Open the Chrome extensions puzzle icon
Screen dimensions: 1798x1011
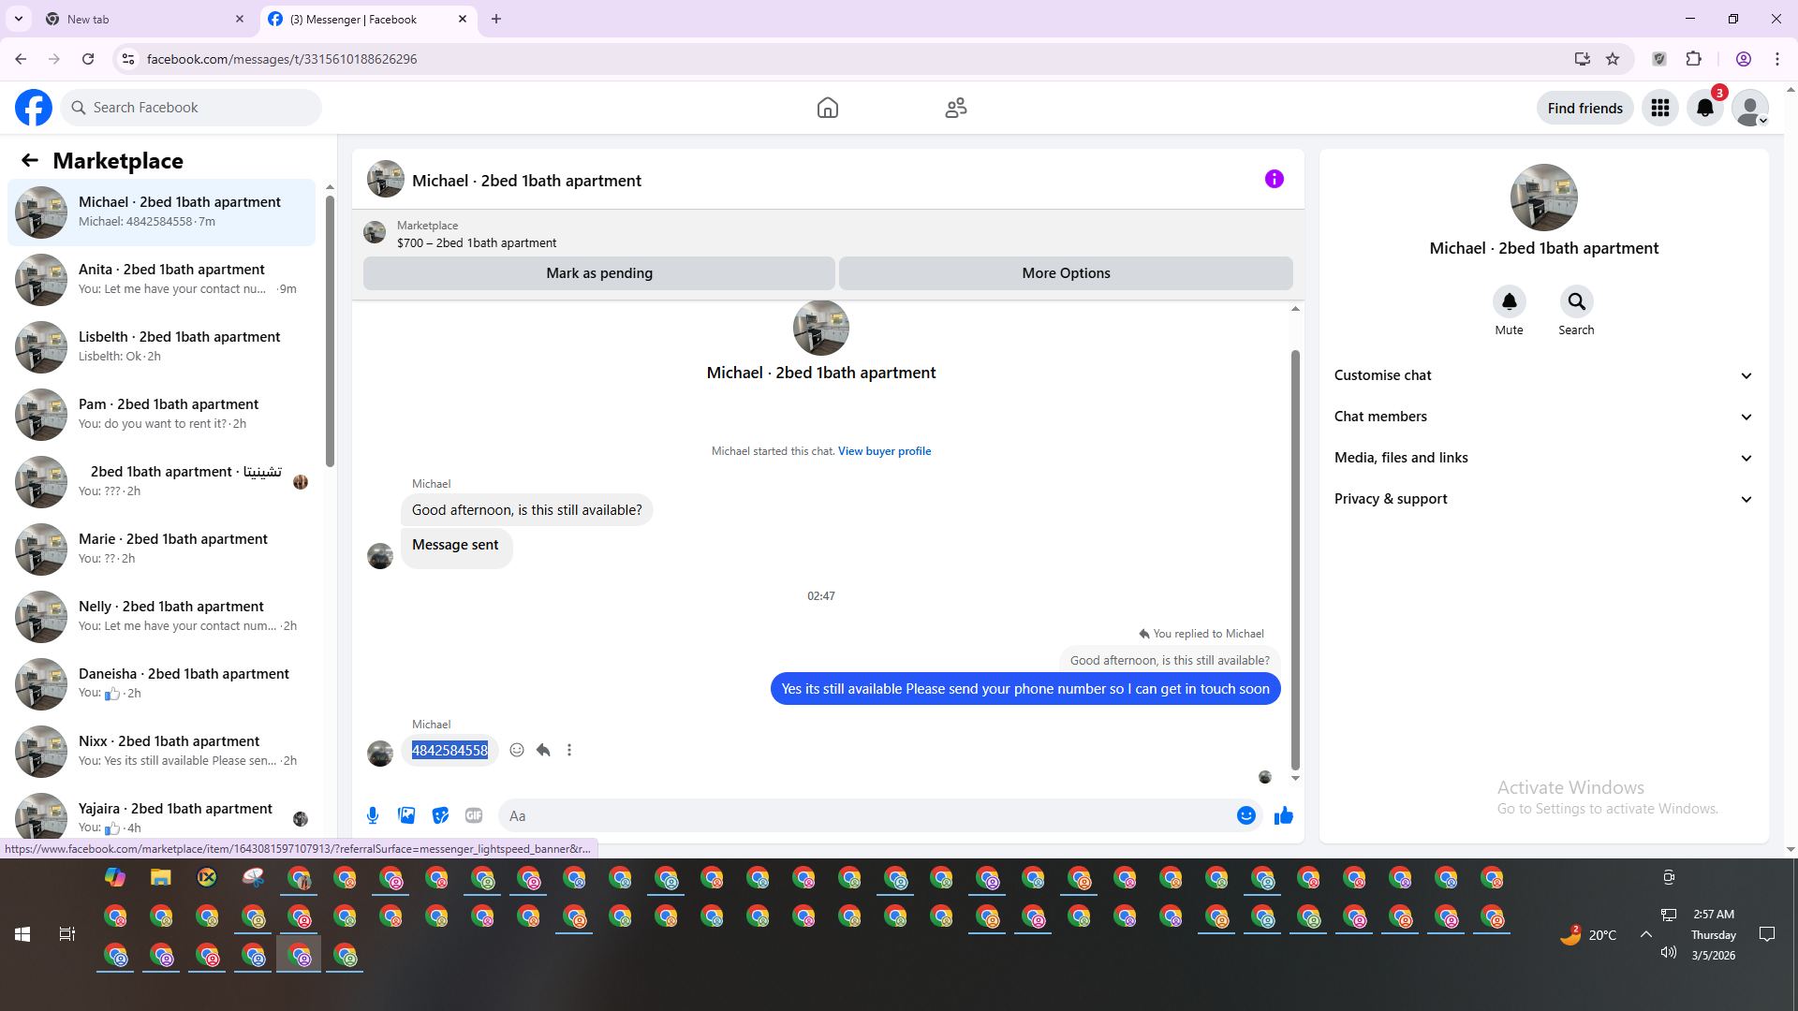pyautogui.click(x=1693, y=59)
